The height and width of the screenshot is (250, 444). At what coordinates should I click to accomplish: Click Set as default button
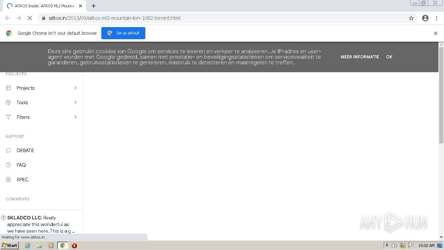123,33
